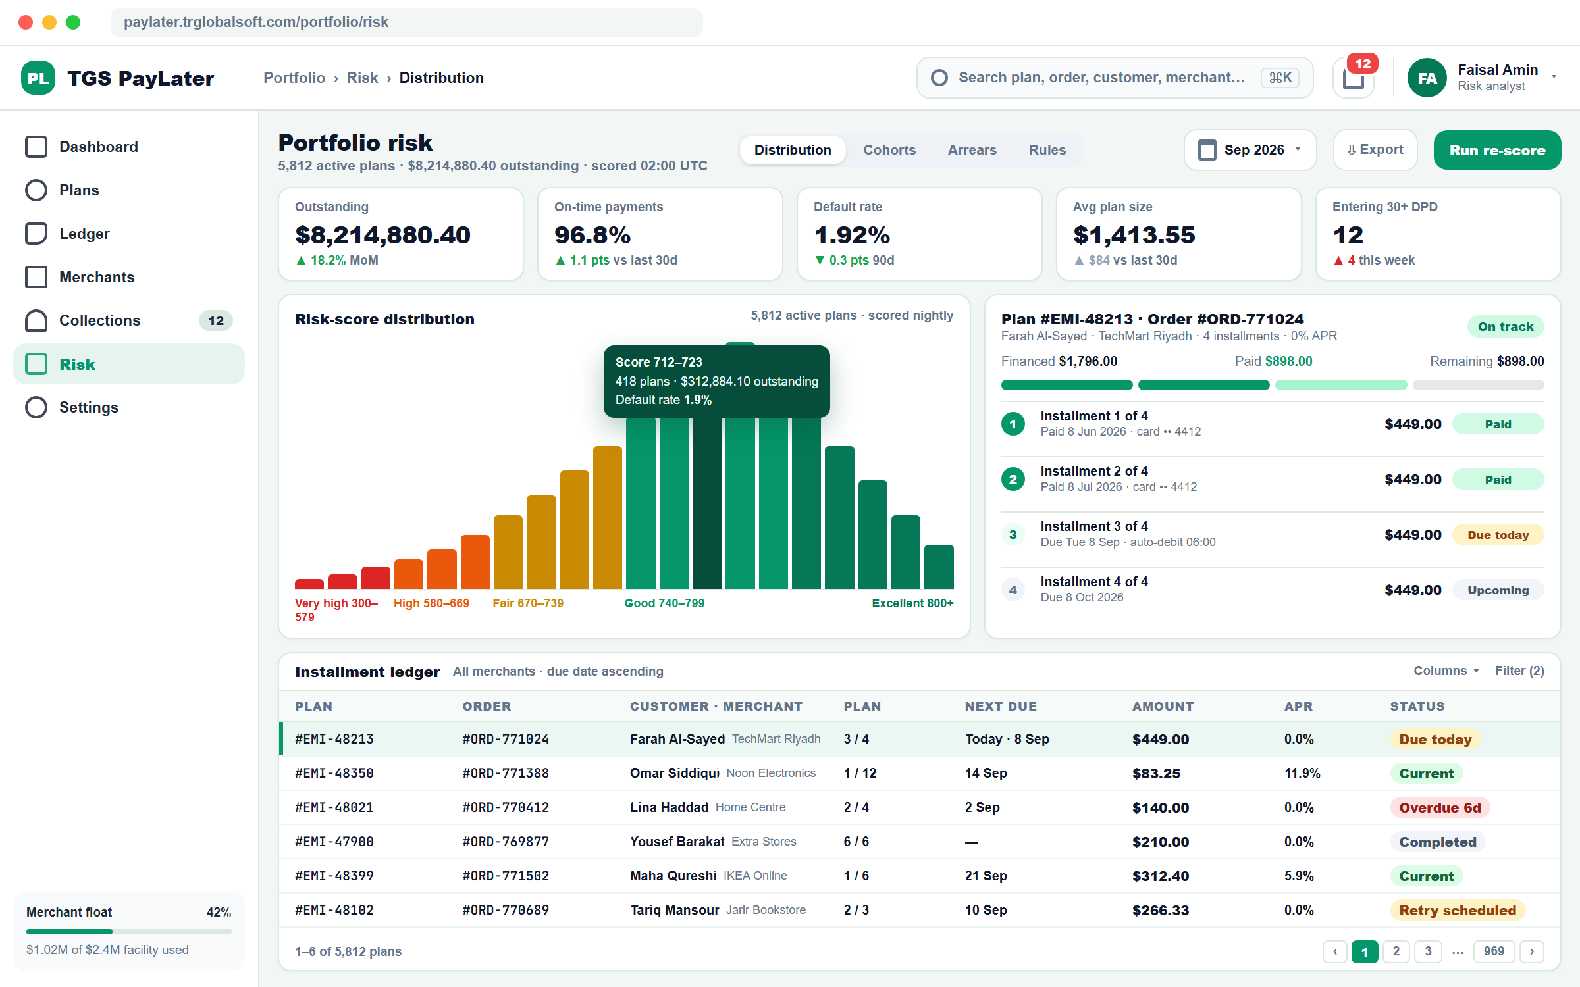Screen dimensions: 1580x987
Task: Click the Retry scheduled status badge
Action: pyautogui.click(x=1458, y=910)
